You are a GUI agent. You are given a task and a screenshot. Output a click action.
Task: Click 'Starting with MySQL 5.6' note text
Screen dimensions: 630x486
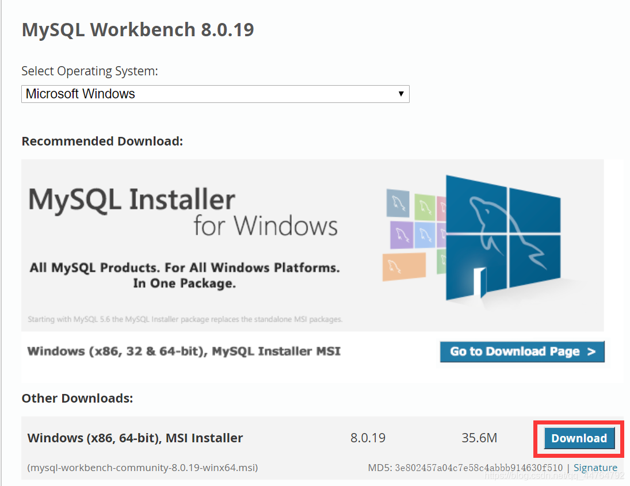coord(185,319)
